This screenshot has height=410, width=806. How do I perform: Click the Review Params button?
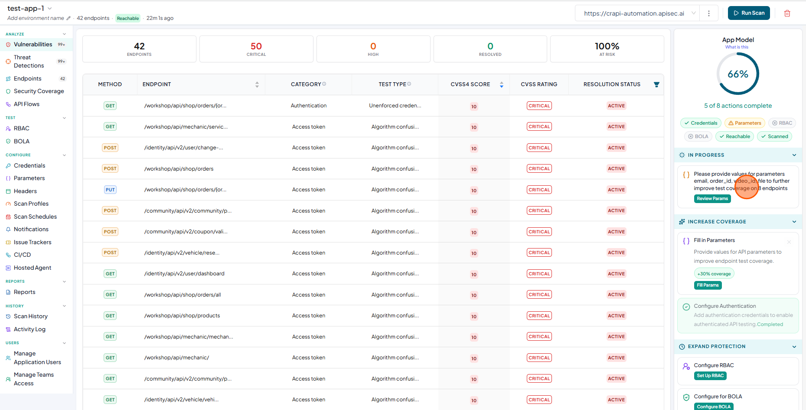point(712,199)
